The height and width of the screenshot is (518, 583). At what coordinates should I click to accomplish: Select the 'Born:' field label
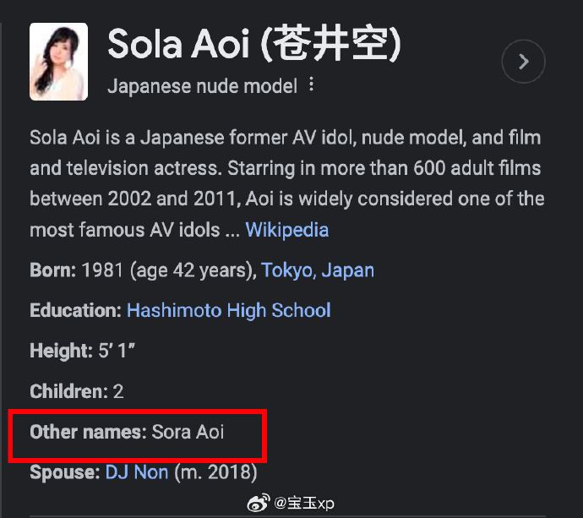tap(53, 270)
